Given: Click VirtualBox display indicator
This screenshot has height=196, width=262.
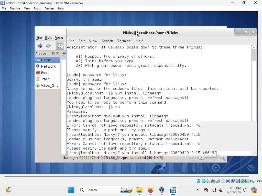Looking at the screenshot, I should coord(228,181).
